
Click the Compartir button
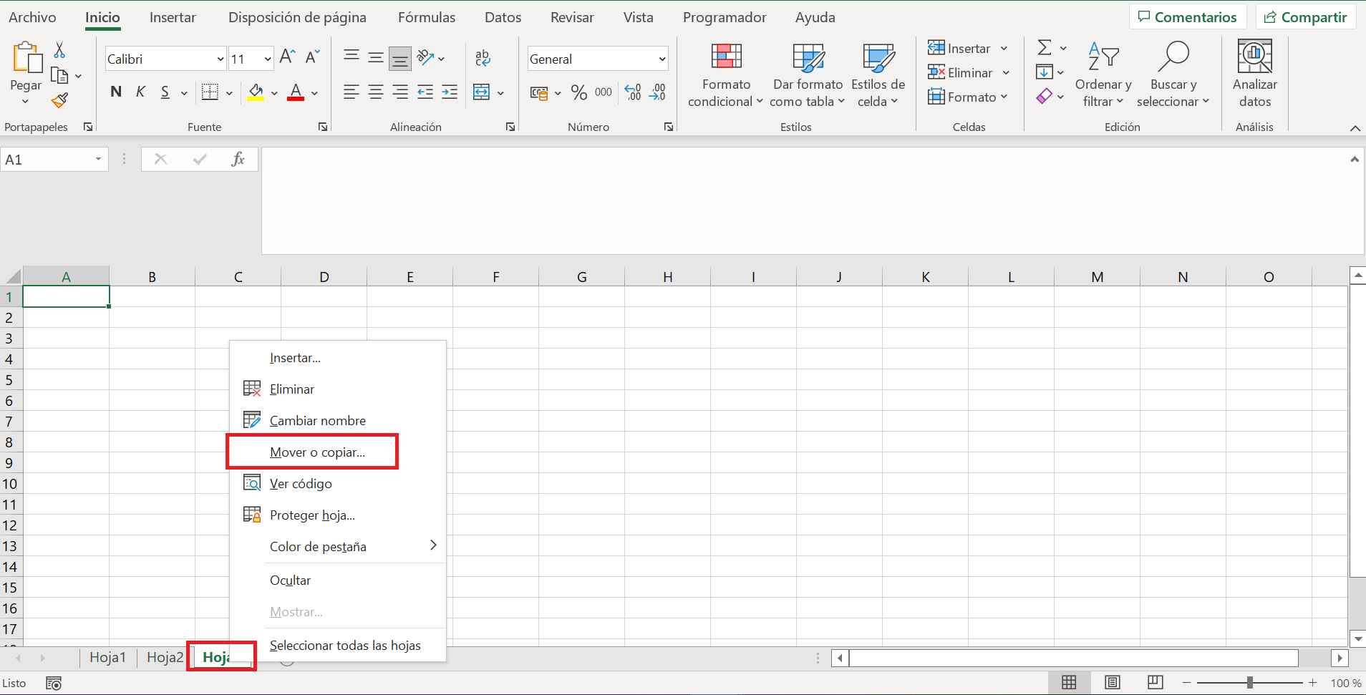[1305, 17]
